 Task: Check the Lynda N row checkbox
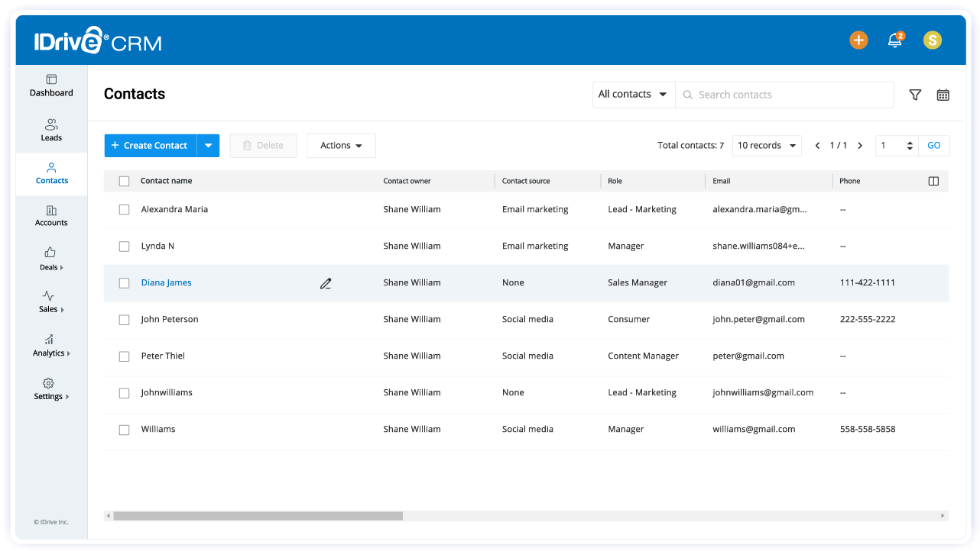pyautogui.click(x=124, y=246)
